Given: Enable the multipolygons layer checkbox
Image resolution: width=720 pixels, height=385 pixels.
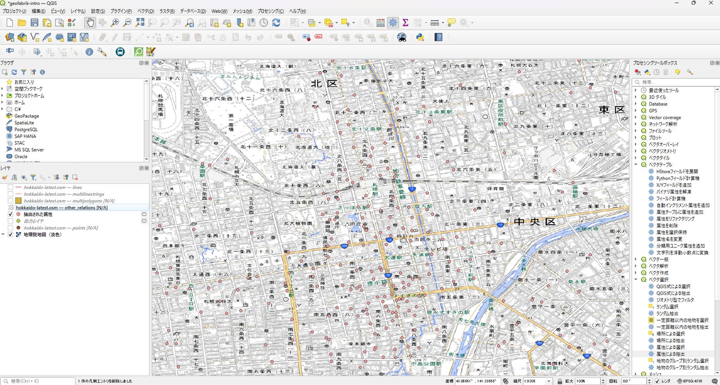Looking at the screenshot, I should click(x=10, y=201).
